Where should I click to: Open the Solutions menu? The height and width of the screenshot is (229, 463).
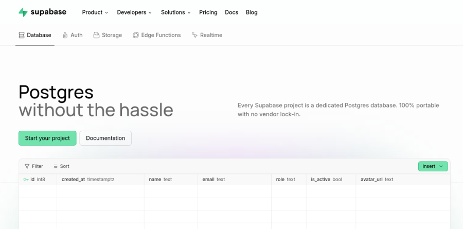pyautogui.click(x=176, y=12)
